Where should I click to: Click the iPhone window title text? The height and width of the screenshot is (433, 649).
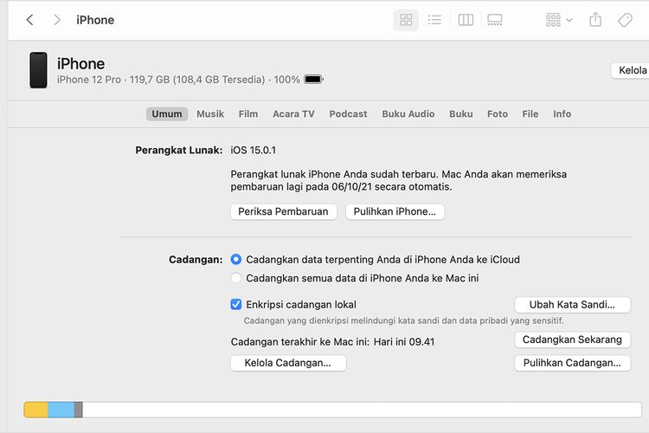tap(95, 20)
